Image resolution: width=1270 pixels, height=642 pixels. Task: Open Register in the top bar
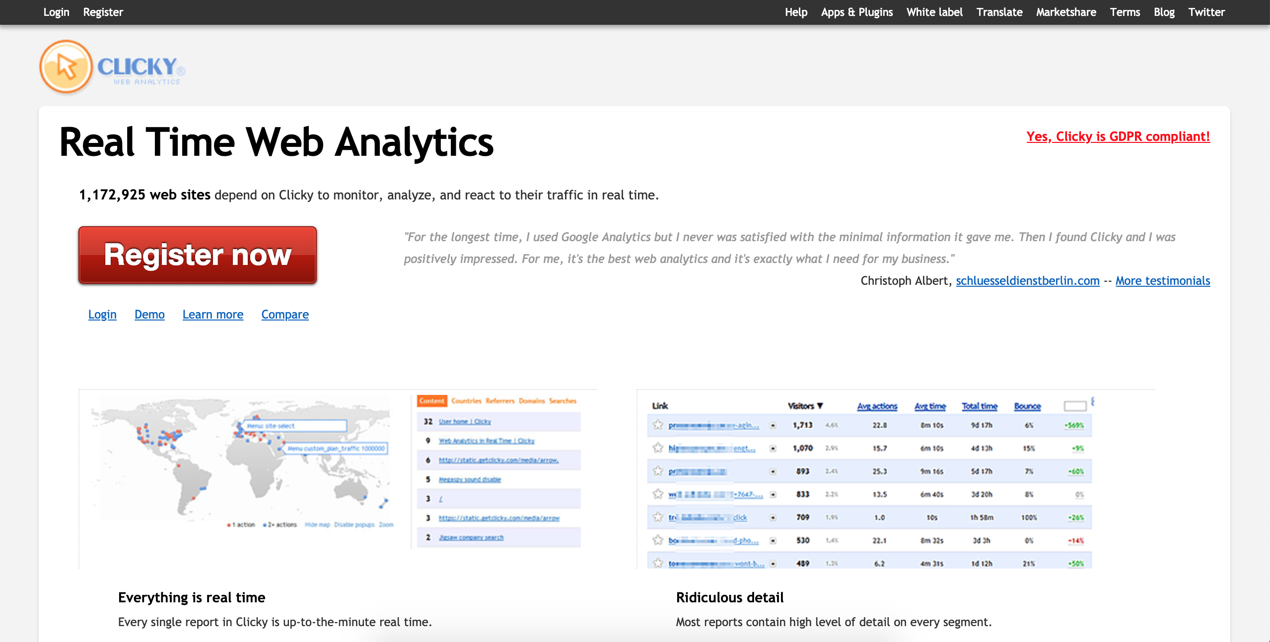[x=103, y=12]
